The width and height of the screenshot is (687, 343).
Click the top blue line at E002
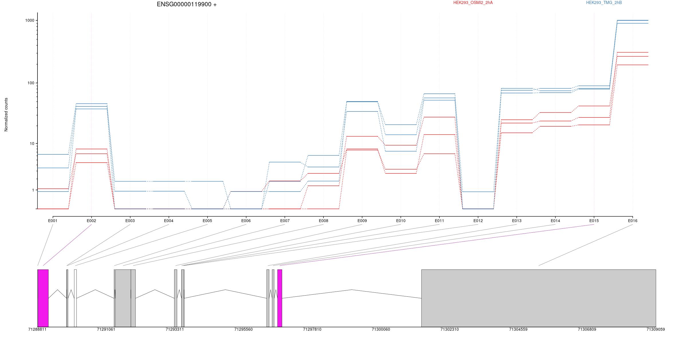(x=91, y=103)
